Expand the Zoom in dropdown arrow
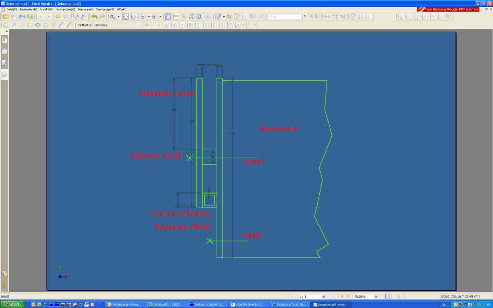Screen dimensions: 493x308 (160, 17)
